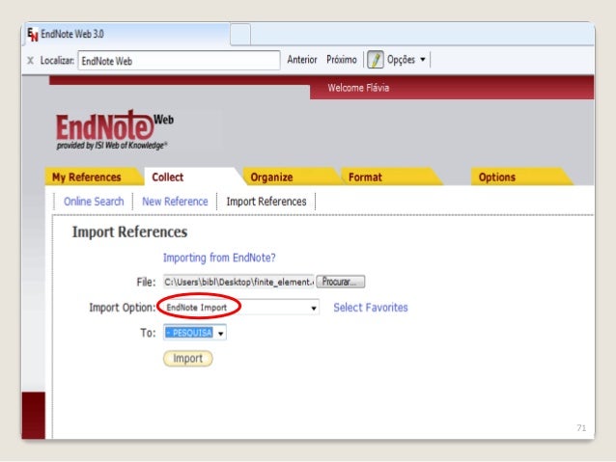Click the Procurar browse button
This screenshot has height=462, width=616.
pos(341,282)
